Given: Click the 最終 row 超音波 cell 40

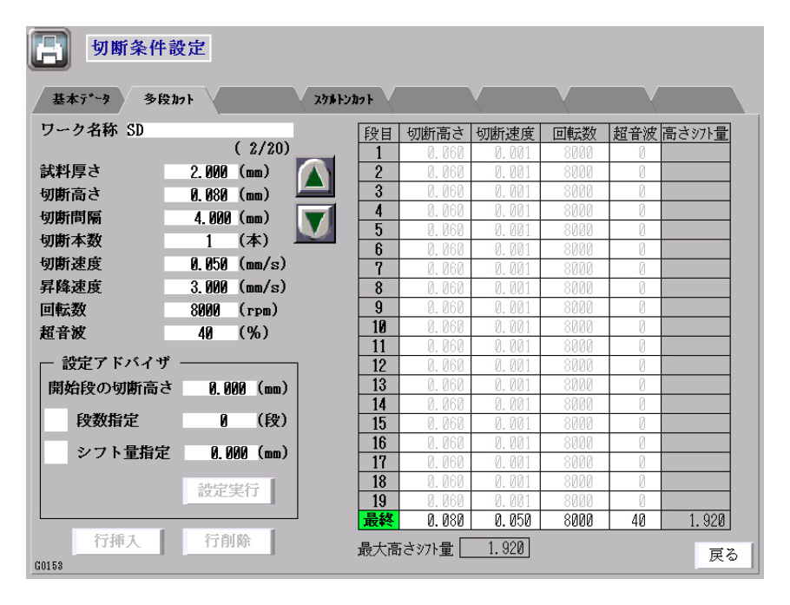Looking at the screenshot, I should pyautogui.click(x=635, y=521).
